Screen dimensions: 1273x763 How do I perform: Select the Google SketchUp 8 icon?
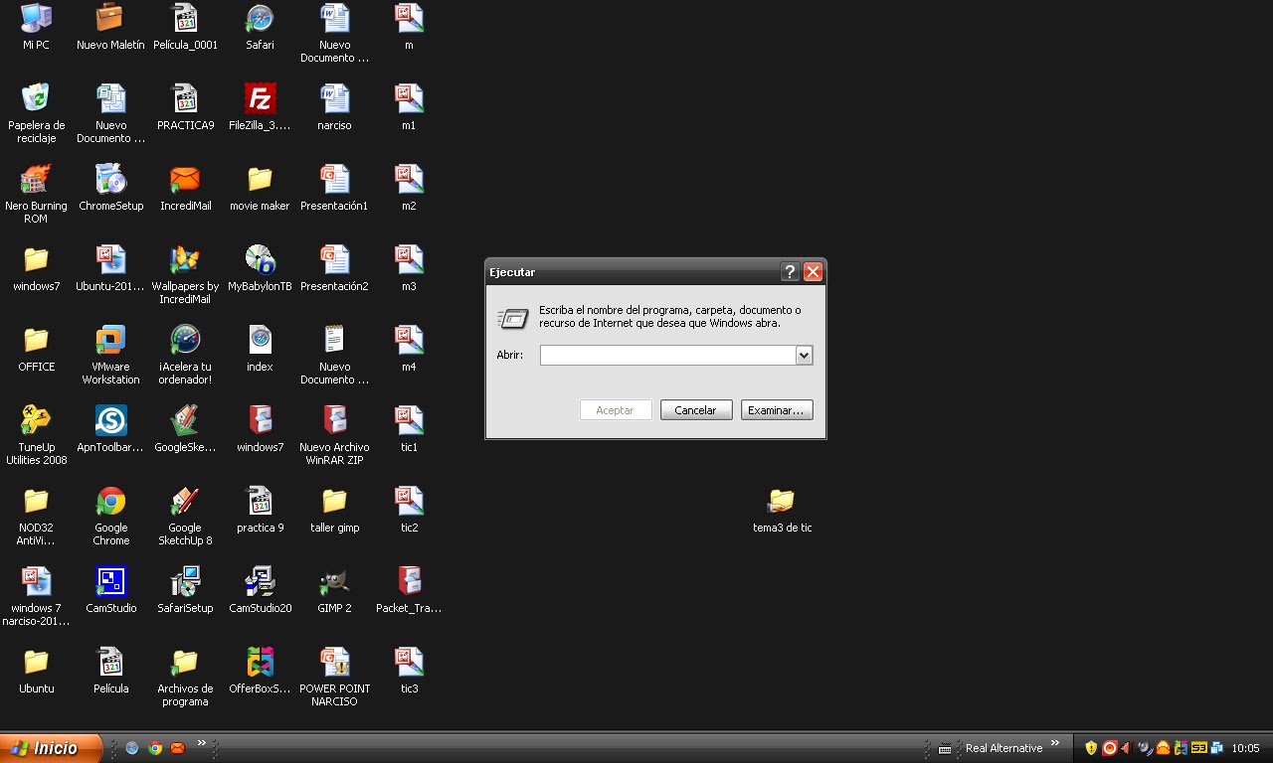[185, 516]
